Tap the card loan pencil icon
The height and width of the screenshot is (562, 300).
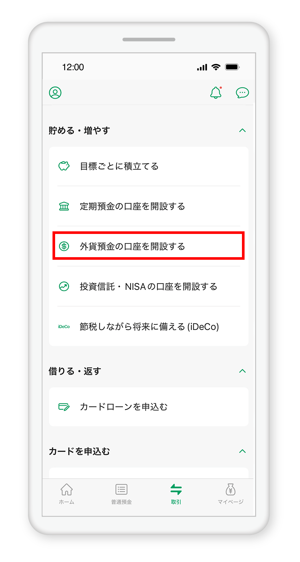[x=64, y=407]
